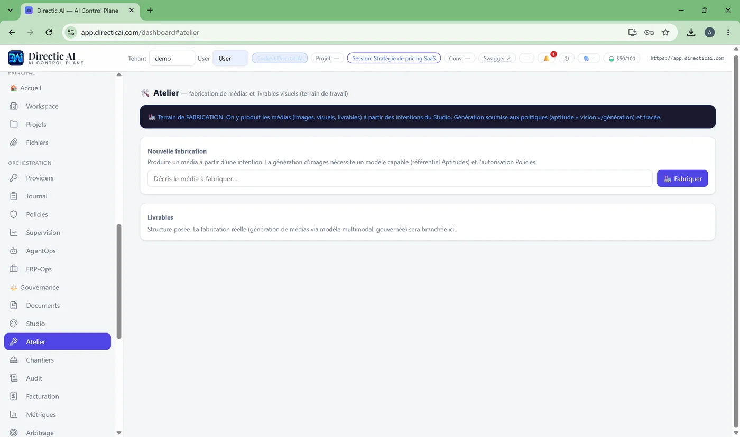Screen dimensions: 740x437
Task: Open the browser downloads icon
Action: pyautogui.click(x=691, y=32)
